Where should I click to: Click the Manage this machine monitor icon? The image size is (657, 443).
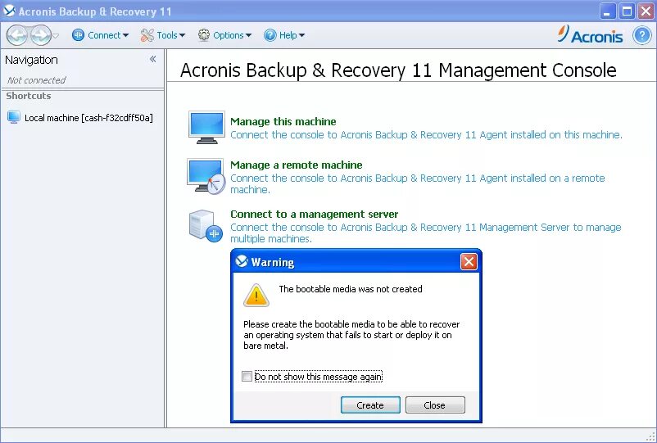pos(206,127)
